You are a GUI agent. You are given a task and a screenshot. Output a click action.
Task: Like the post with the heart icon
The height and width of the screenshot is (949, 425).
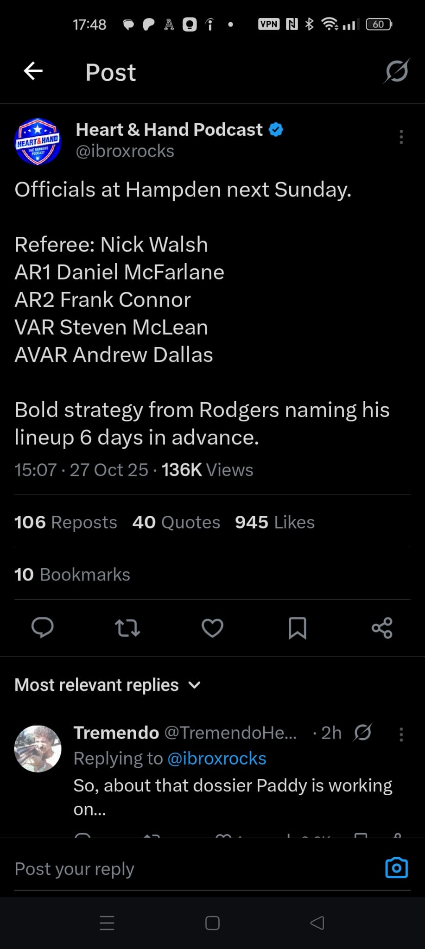tap(213, 628)
